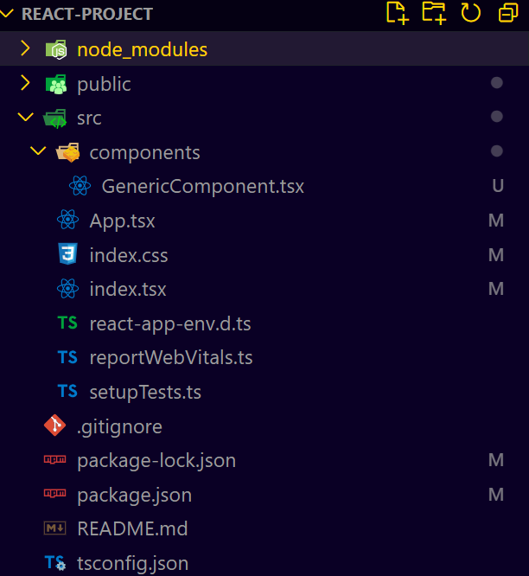Open package-lock.json file
Viewport: 529px width, 576px height.
pyautogui.click(x=156, y=461)
